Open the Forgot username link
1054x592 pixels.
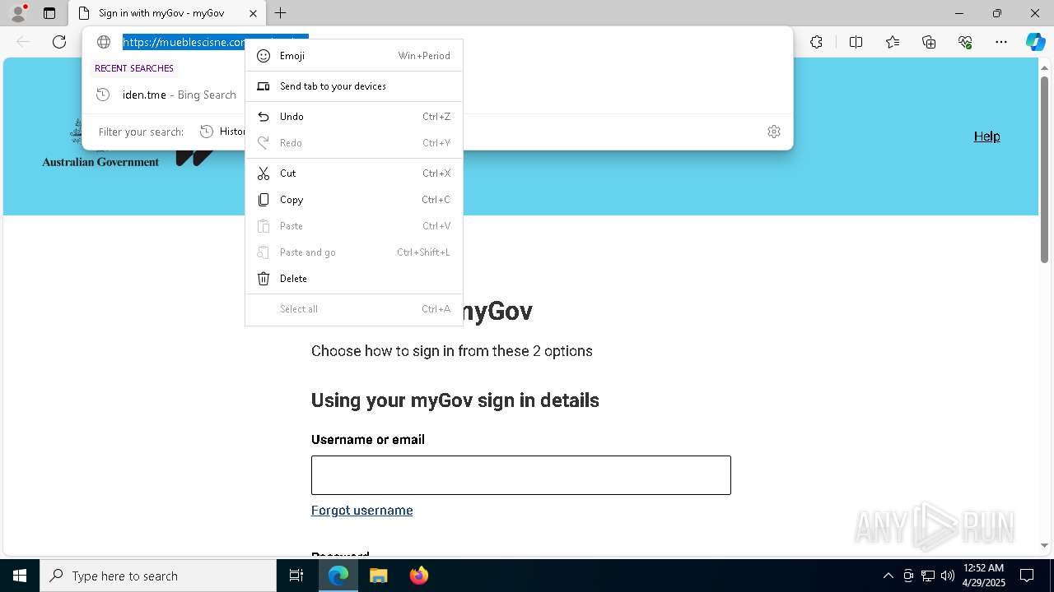pos(362,511)
